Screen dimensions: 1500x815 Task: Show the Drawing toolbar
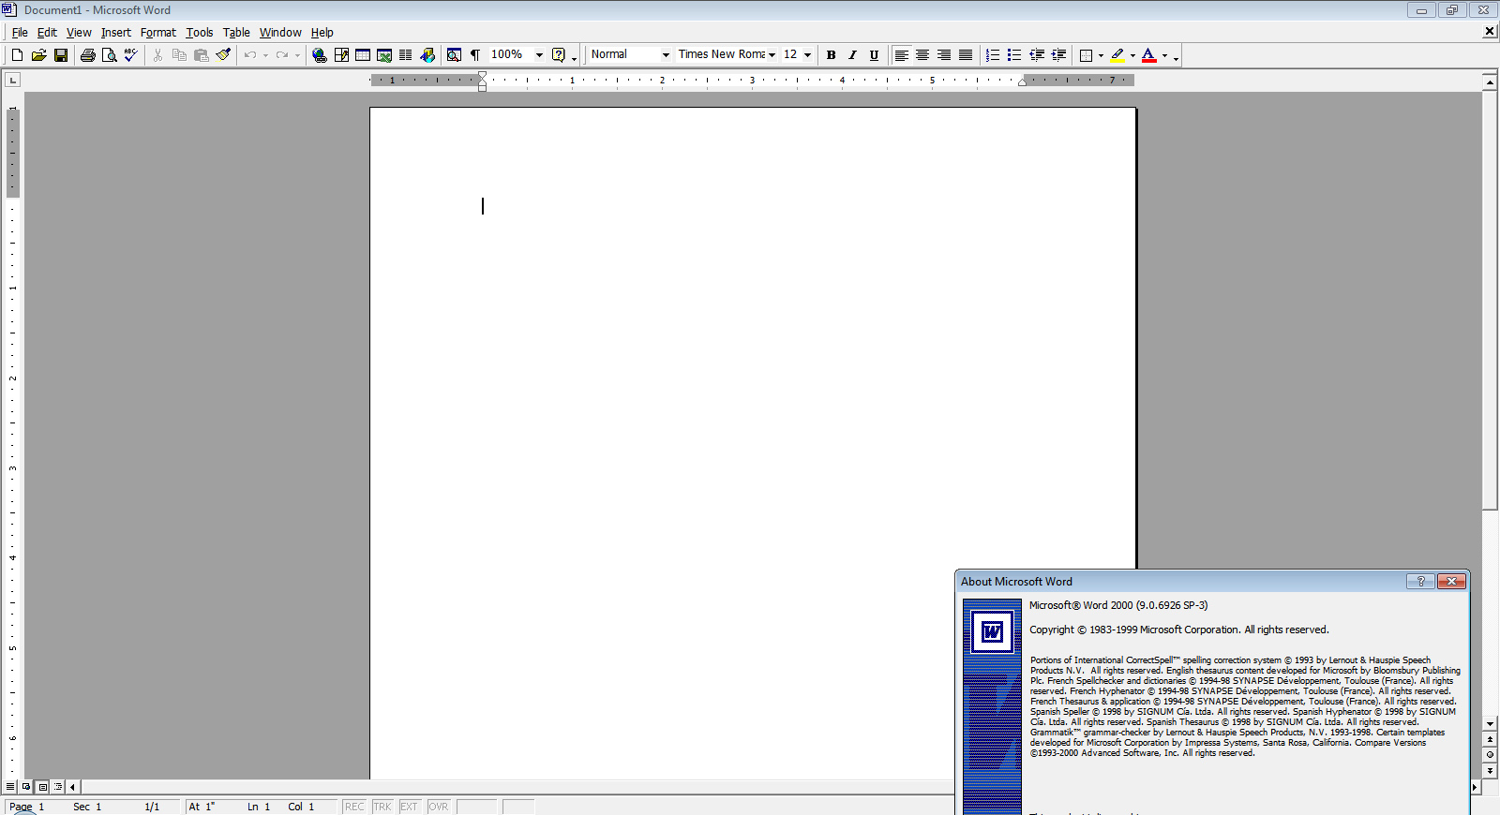(x=427, y=55)
